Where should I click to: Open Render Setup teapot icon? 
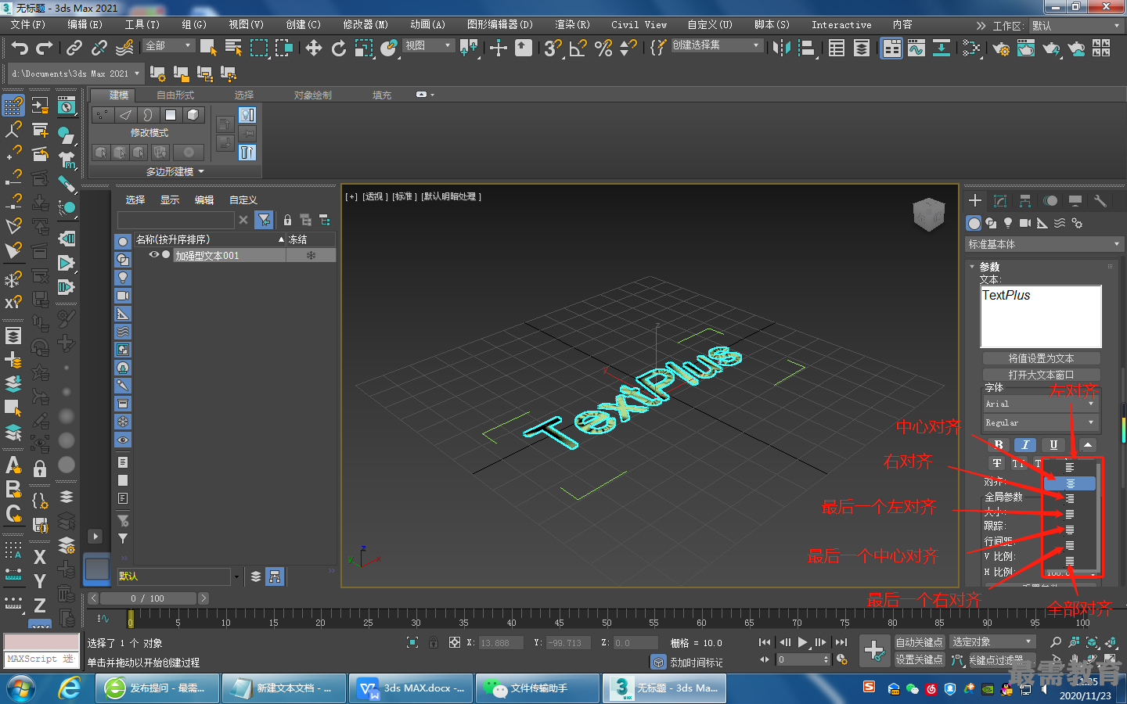point(1001,48)
